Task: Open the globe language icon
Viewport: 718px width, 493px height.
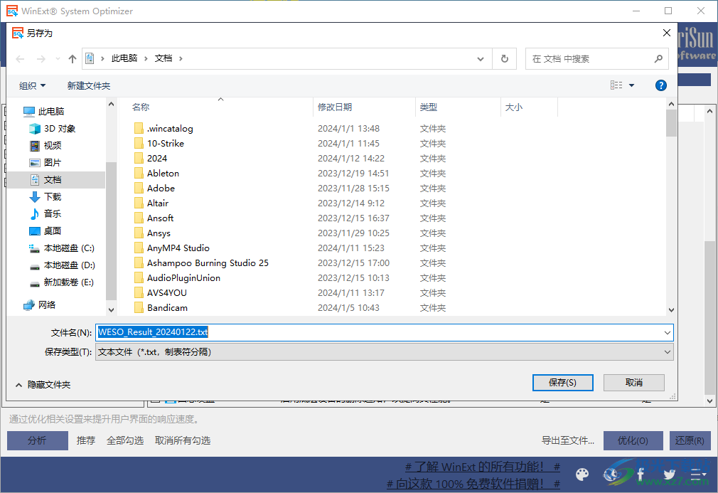Action: [x=611, y=475]
